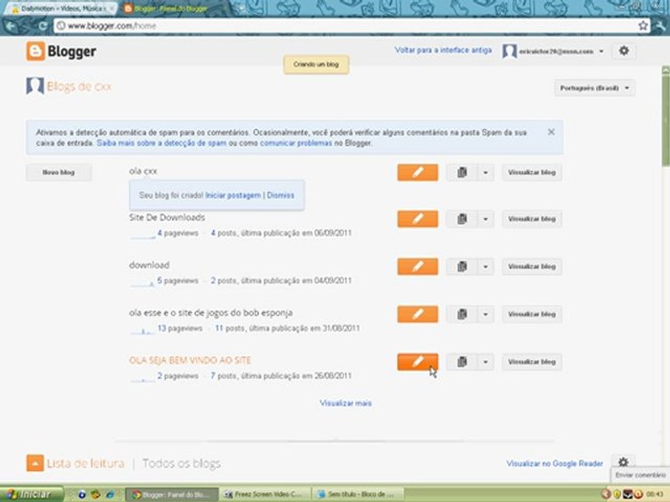670x502 pixels.
Task: Switch to 'Todos os blogs' tab
Action: pos(181,463)
